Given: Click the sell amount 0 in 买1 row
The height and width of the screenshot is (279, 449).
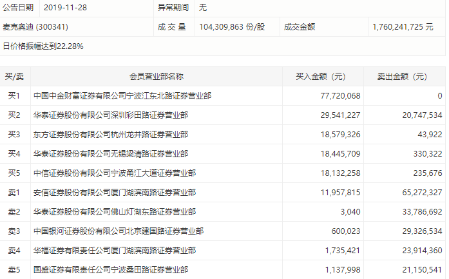Looking at the screenshot, I should (440, 95).
